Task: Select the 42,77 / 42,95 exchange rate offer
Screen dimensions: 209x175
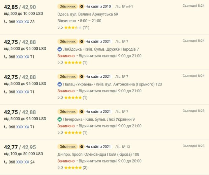Action: (x=20, y=147)
